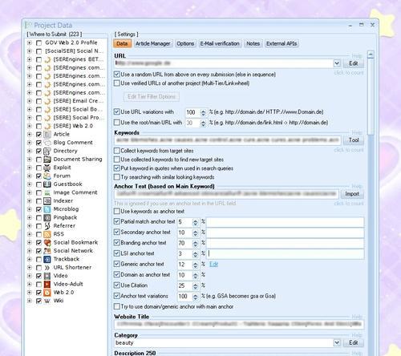
Task: Click the Keywords Tool button
Action: pyautogui.click(x=353, y=140)
